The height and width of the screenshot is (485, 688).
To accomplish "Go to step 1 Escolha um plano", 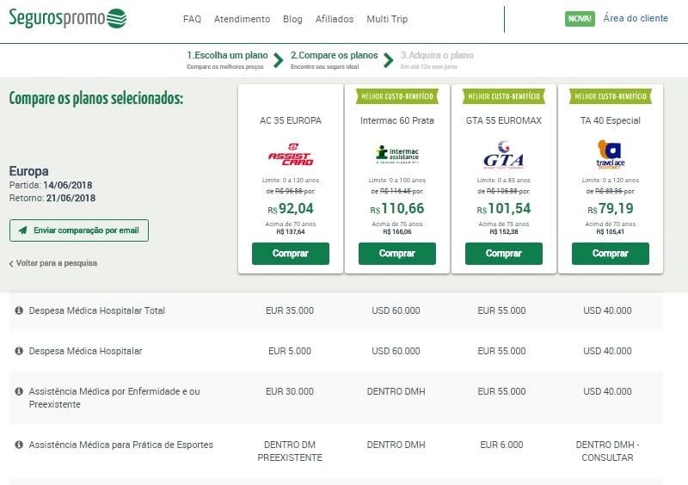I will pos(227,60).
